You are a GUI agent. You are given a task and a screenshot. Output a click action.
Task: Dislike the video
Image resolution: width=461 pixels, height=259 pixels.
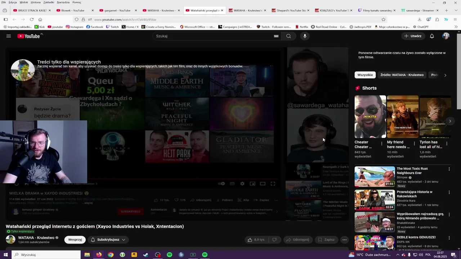[274, 240]
